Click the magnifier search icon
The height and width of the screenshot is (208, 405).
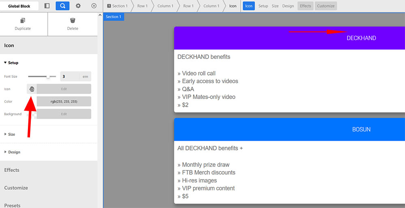[x=62, y=6]
